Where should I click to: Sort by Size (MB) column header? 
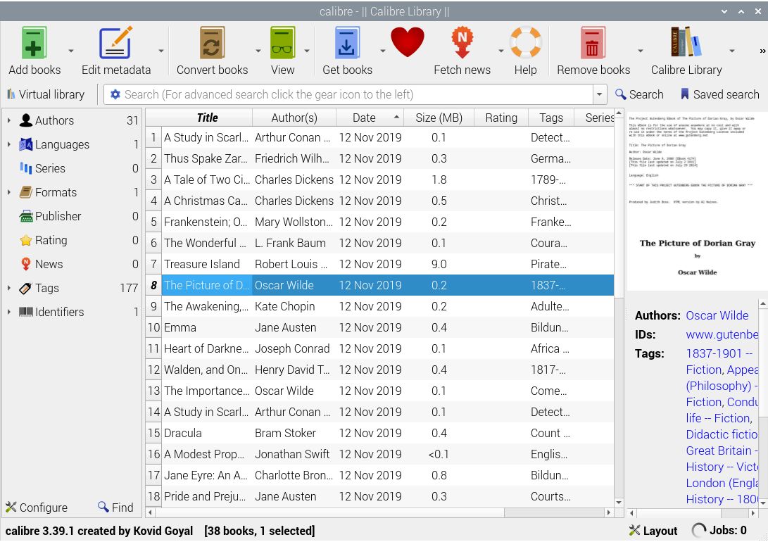point(439,118)
